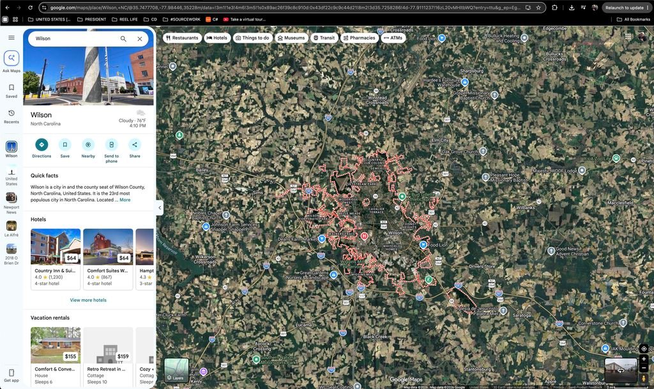Click the Send to phone icon
Image resolution: width=654 pixels, height=389 pixels.
(x=111, y=145)
